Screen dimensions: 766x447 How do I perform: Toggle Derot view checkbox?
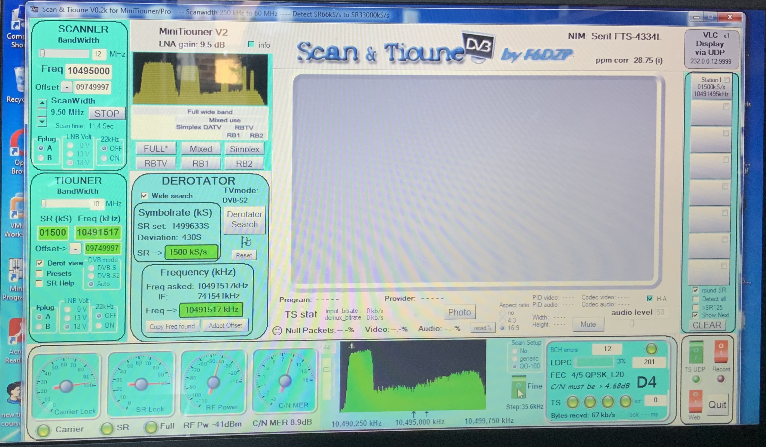point(39,263)
